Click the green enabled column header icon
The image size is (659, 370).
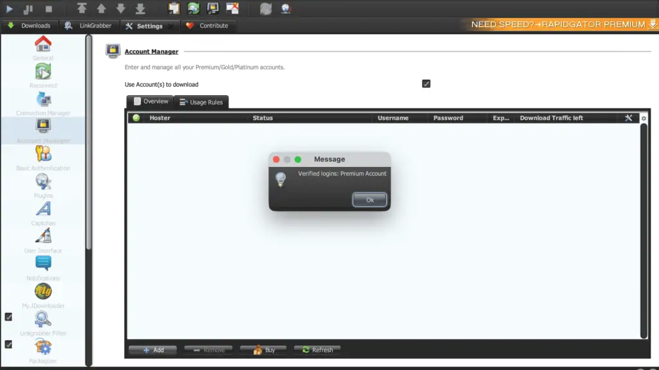[136, 118]
